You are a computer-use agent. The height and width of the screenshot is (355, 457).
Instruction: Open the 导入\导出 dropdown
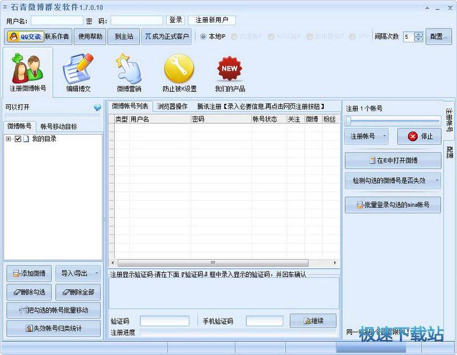(78, 273)
